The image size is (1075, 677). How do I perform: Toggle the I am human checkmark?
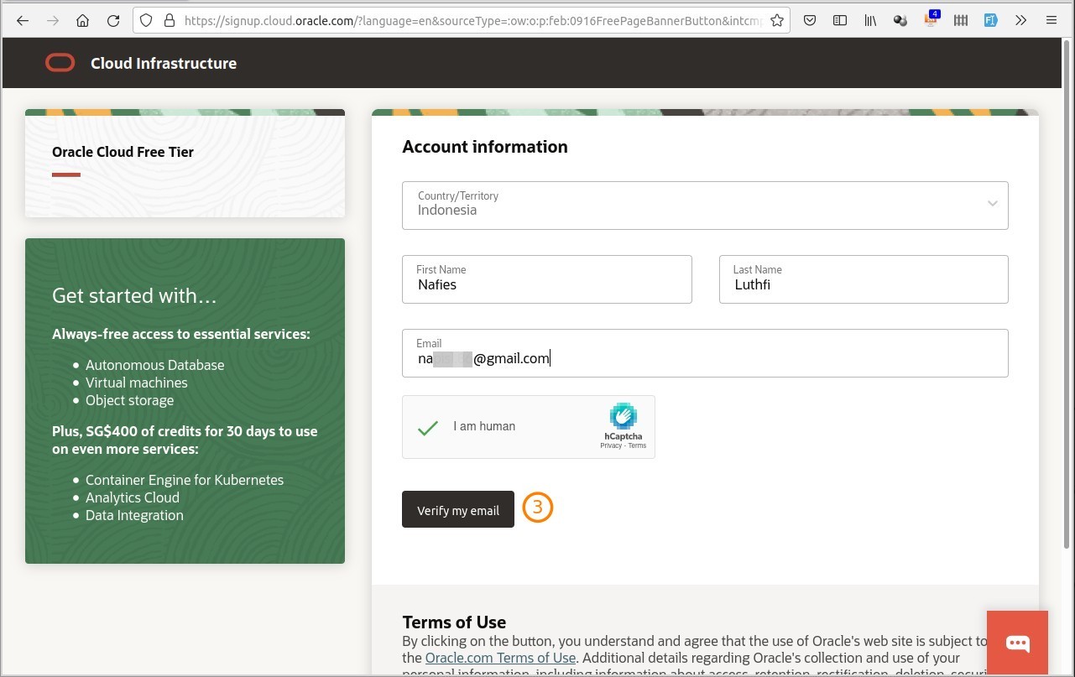coord(428,427)
